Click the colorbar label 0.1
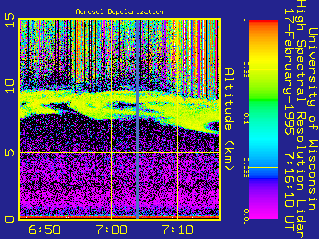319x239 pixels. (x=246, y=119)
